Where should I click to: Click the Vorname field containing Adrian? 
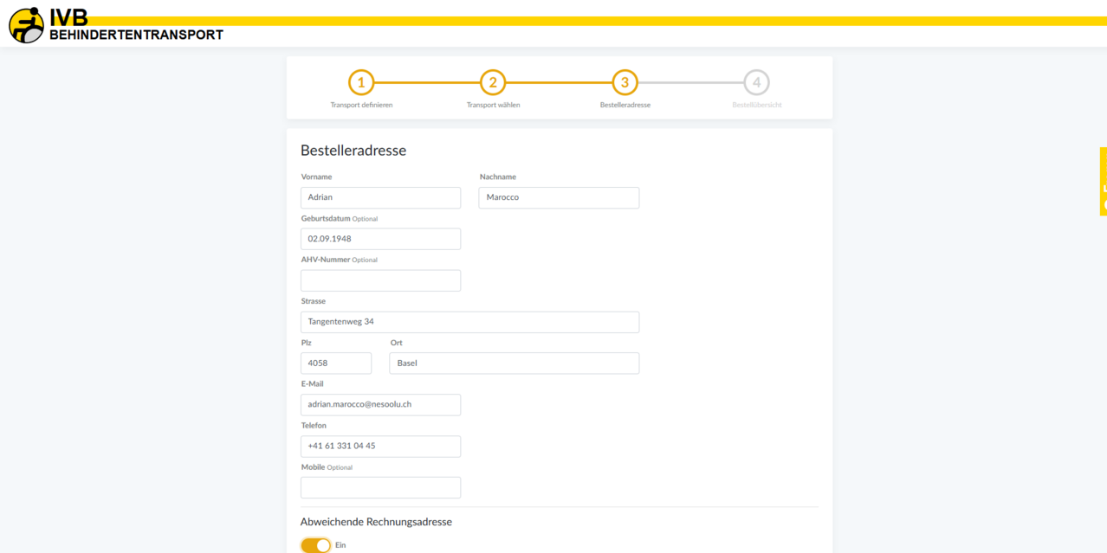[380, 197]
